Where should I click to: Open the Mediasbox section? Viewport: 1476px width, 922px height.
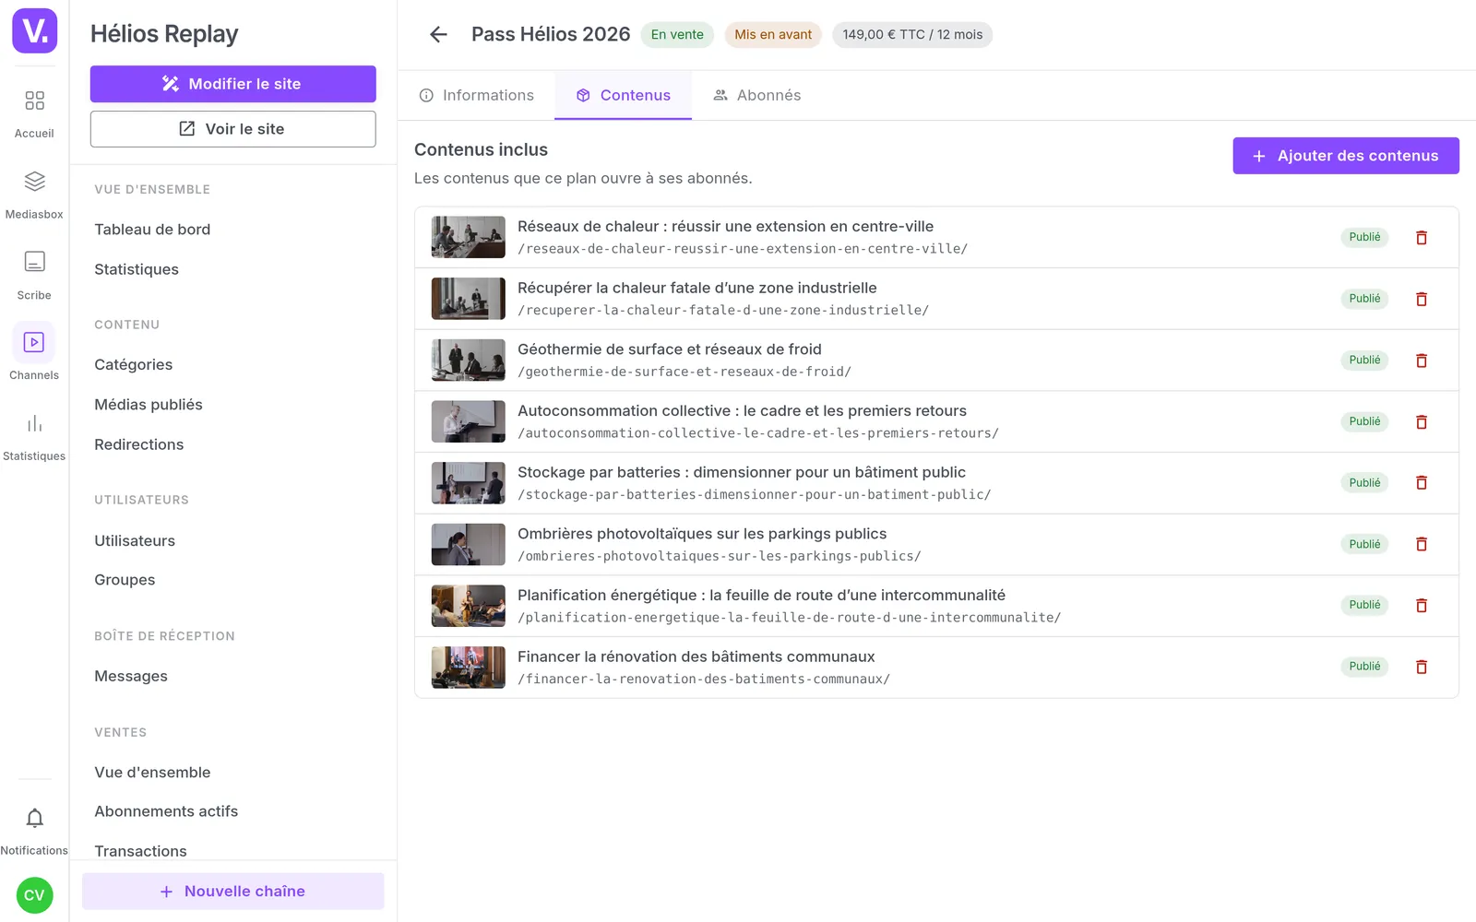tap(34, 195)
